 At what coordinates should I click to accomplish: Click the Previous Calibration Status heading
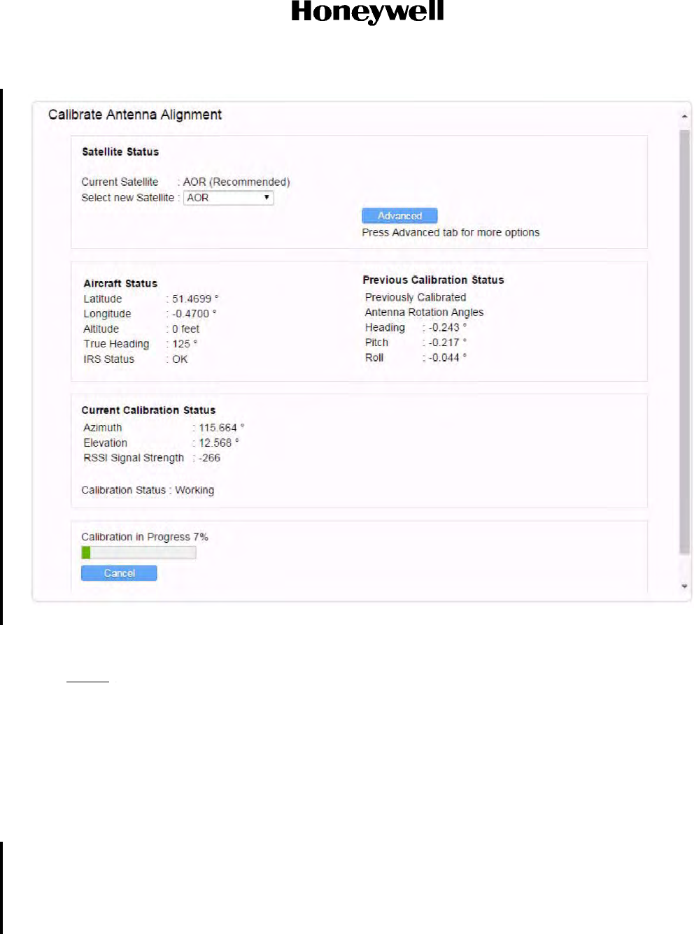433,280
